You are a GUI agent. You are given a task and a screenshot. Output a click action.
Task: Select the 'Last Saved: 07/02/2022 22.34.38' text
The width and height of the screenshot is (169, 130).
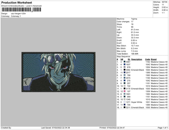pyautogui.click(x=55, y=128)
